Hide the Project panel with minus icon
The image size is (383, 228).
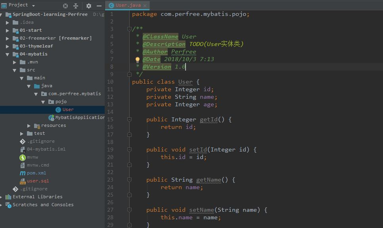(x=99, y=6)
